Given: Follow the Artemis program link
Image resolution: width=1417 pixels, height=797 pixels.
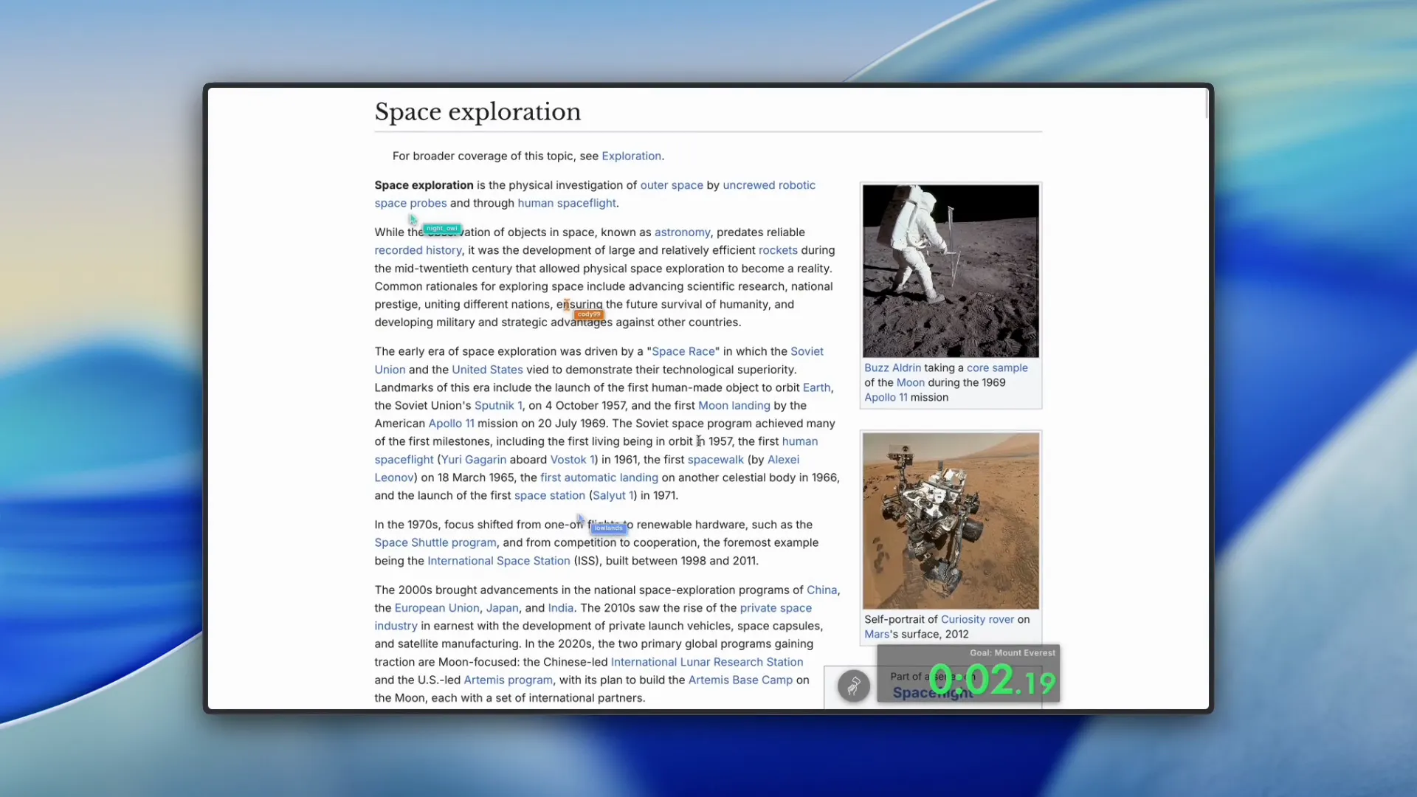Looking at the screenshot, I should (508, 680).
